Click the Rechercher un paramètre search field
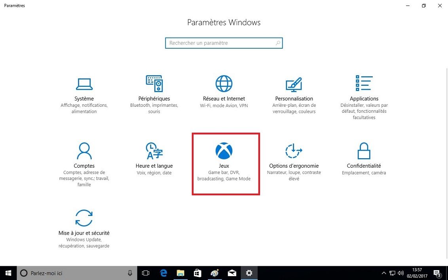Image resolution: width=448 pixels, height=280 pixels. [220, 43]
